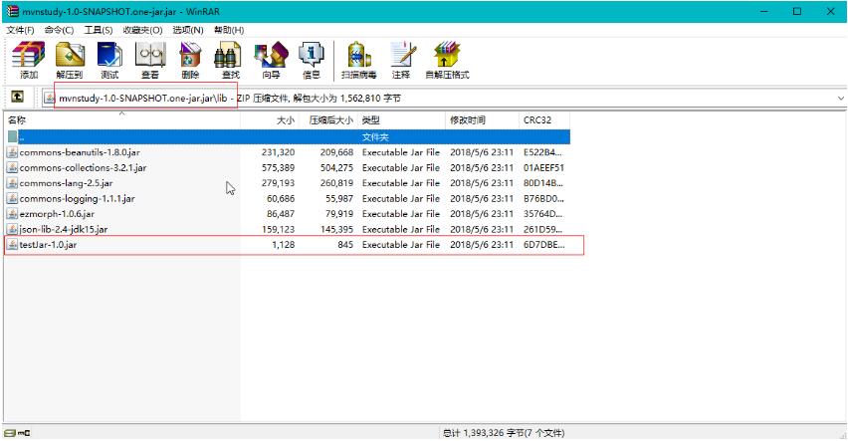Open the Commands (命令) menu
The height and width of the screenshot is (441, 848).
(x=59, y=30)
